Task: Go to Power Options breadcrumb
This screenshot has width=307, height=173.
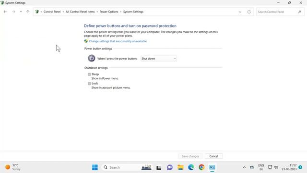Action: (x=109, y=12)
